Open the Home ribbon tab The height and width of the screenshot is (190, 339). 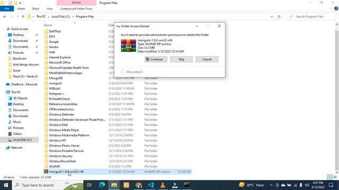(21, 8)
